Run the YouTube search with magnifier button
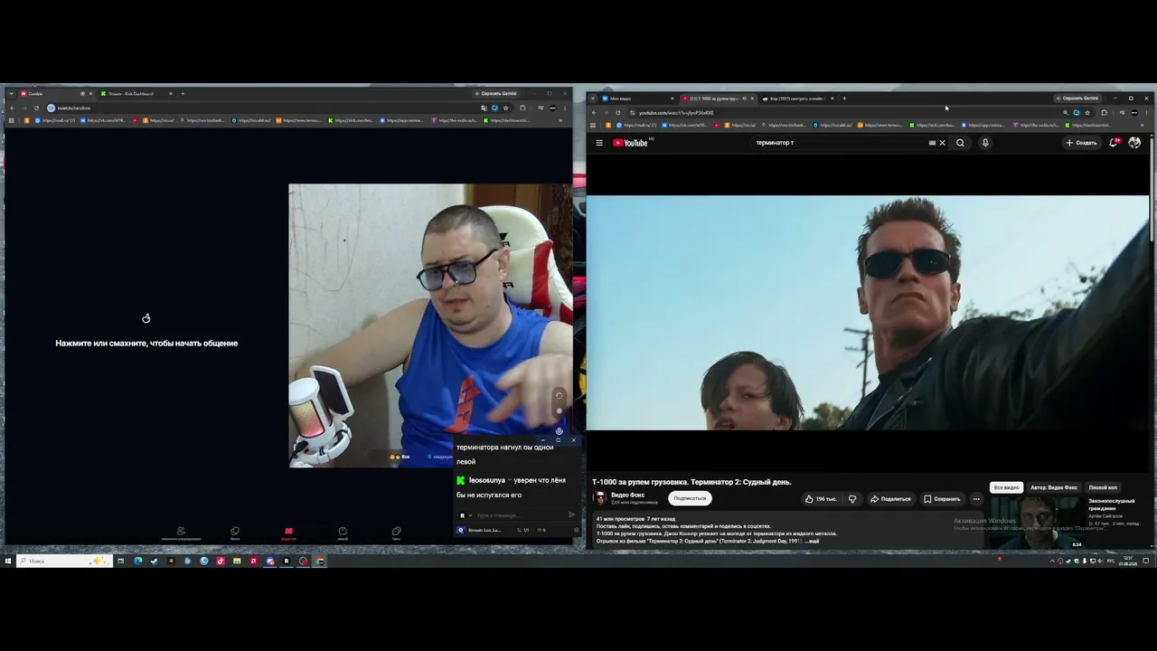The width and height of the screenshot is (1157, 651). point(960,143)
